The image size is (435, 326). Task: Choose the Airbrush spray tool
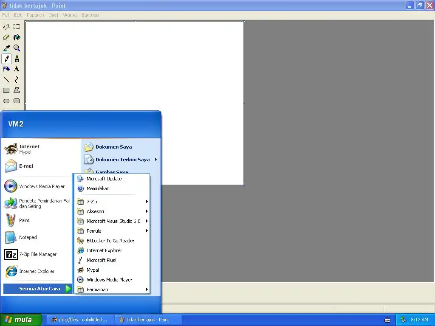click(6, 69)
